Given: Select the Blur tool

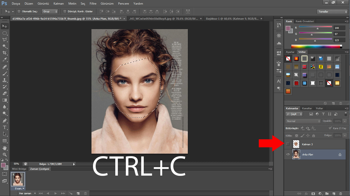Looking at the screenshot, I should tap(5, 107).
